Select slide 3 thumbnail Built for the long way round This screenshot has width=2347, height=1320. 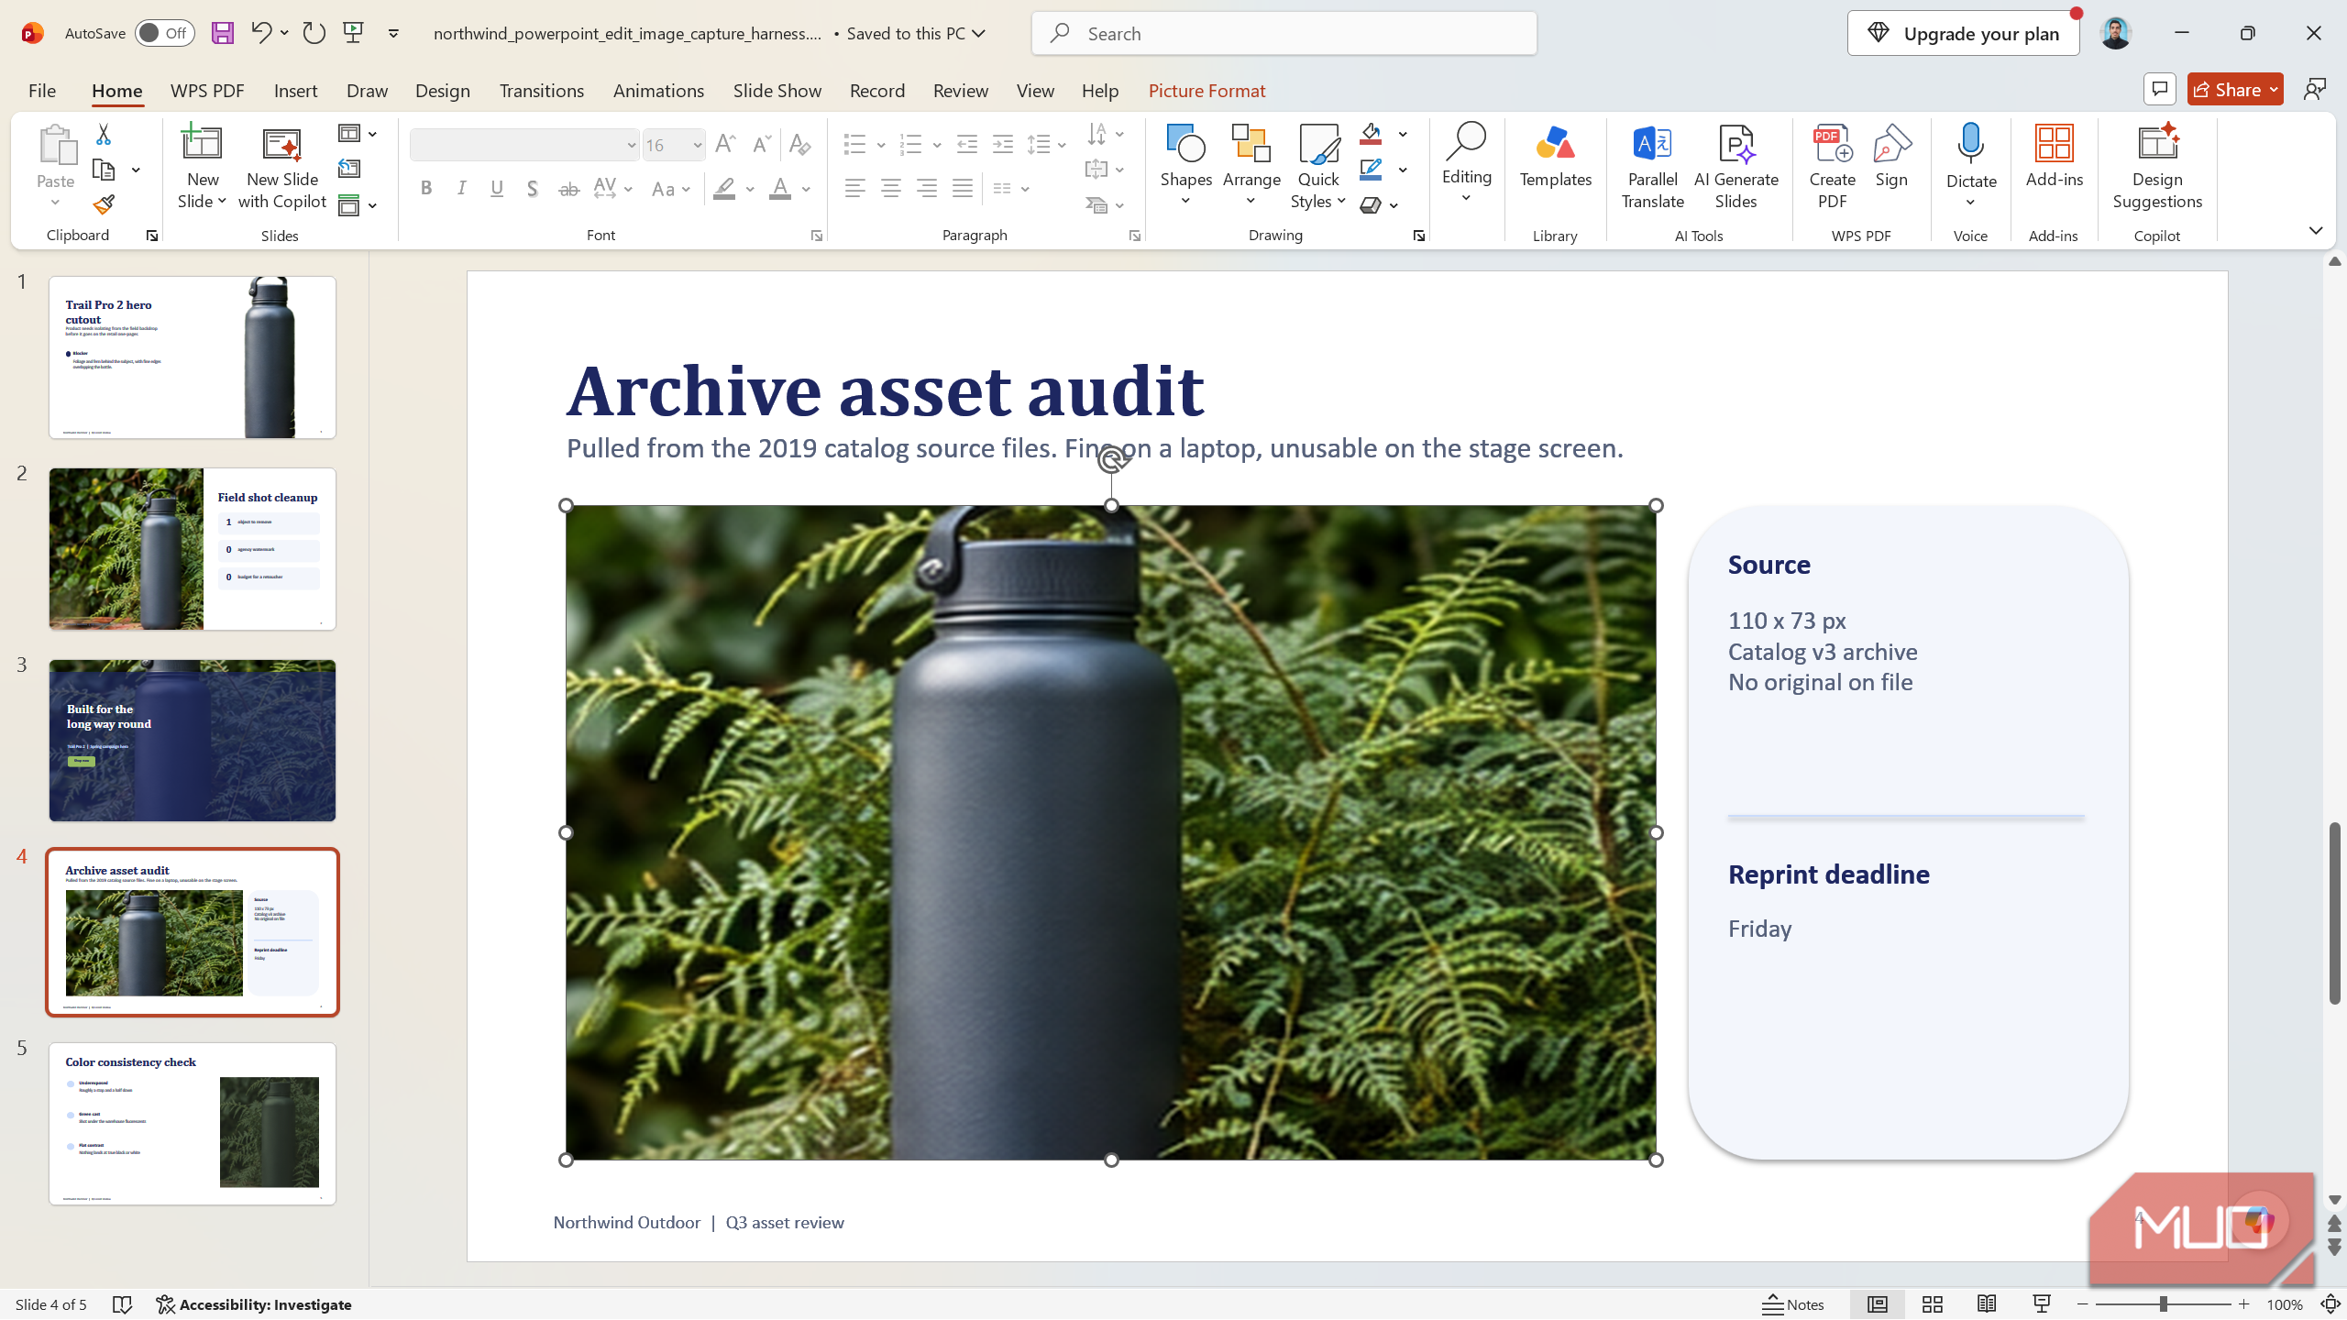pos(193,741)
